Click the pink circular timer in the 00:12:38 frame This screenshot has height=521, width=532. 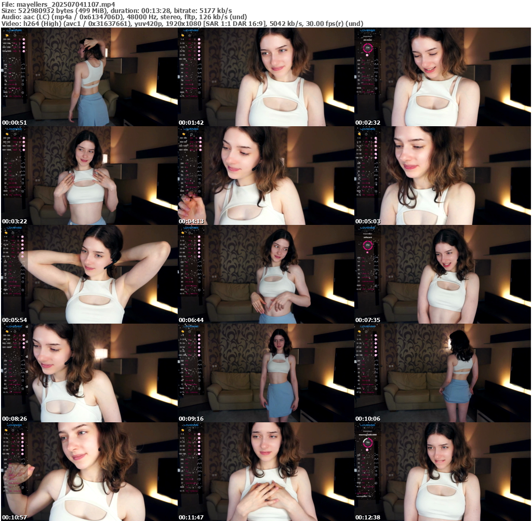pos(367,443)
